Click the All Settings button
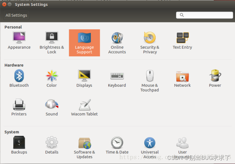This screenshot has width=235, height=164. [16, 15]
